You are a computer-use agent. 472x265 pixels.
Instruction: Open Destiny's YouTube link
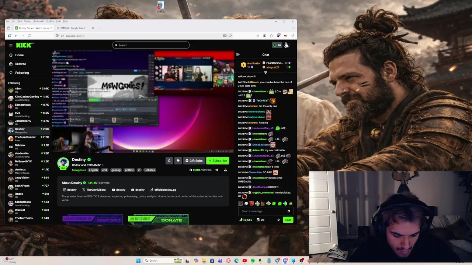(118, 190)
